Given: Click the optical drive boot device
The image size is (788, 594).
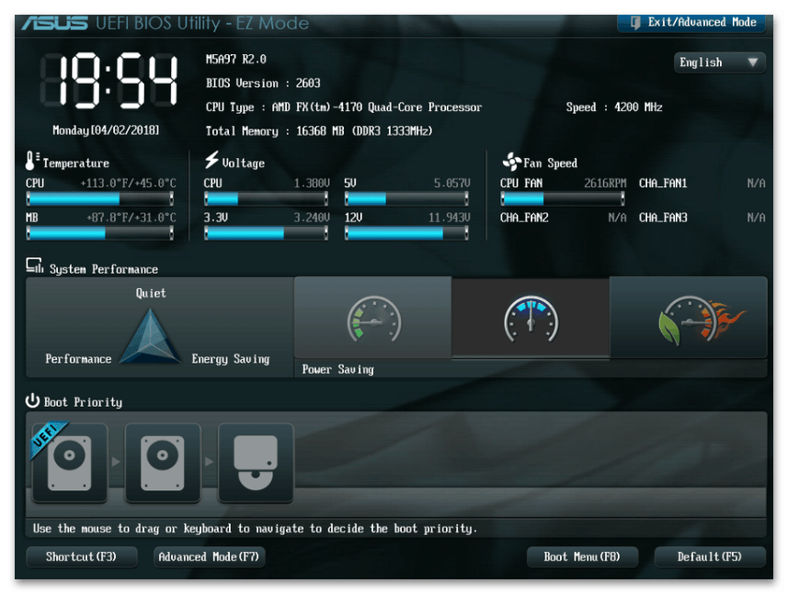Looking at the screenshot, I should (x=256, y=463).
